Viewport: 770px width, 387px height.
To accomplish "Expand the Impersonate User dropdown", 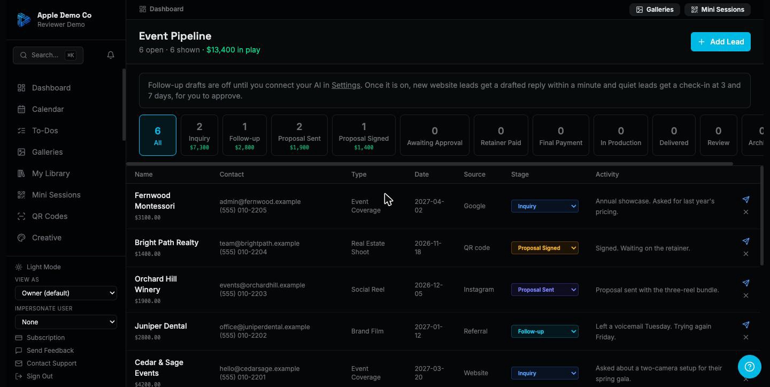I will click(x=66, y=322).
